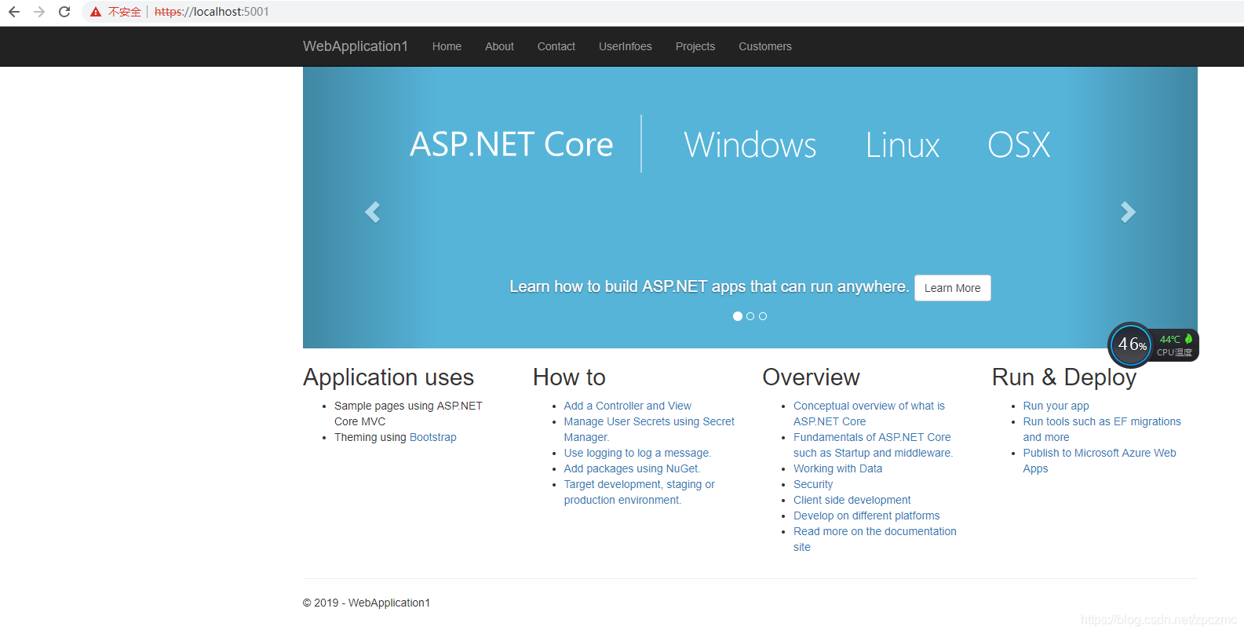This screenshot has width=1244, height=634.
Task: Select the third carousel indicator dot
Action: point(763,316)
